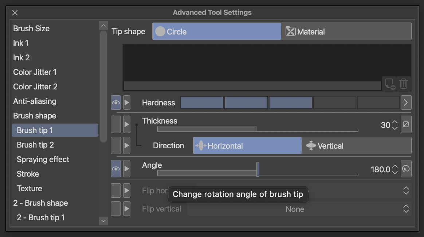Click the Circle tip shape icon

[x=160, y=31]
